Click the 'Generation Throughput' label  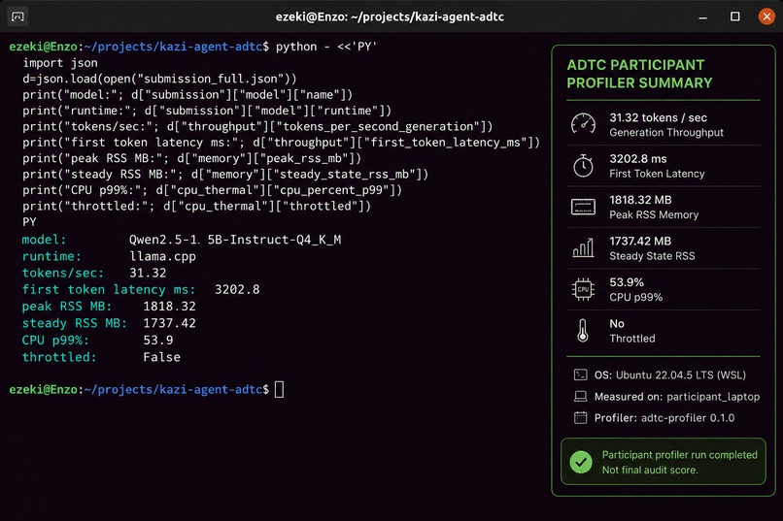(666, 133)
